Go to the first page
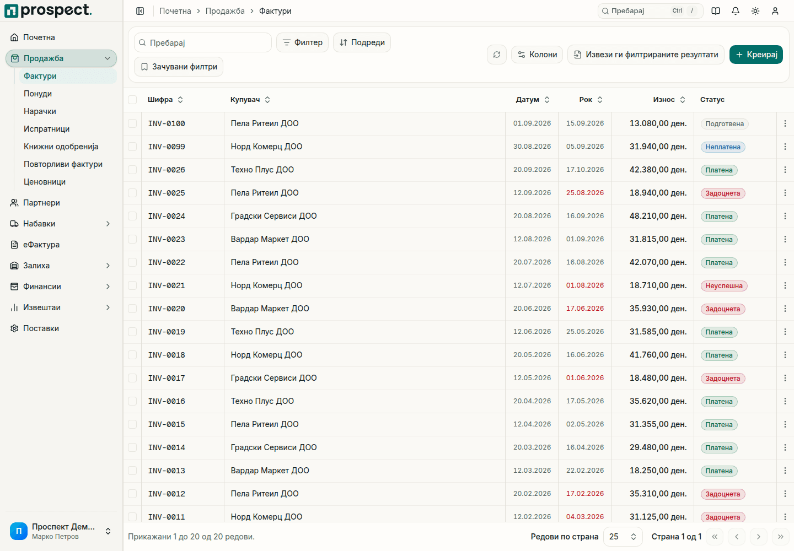This screenshot has height=551, width=794. [x=715, y=537]
